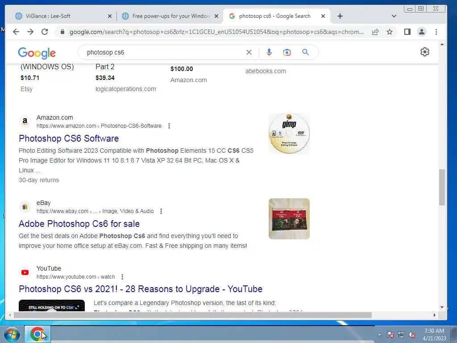Image resolution: width=457 pixels, height=343 pixels.
Task: Click the horizontal scrollbar thumb
Action: pos(193,315)
